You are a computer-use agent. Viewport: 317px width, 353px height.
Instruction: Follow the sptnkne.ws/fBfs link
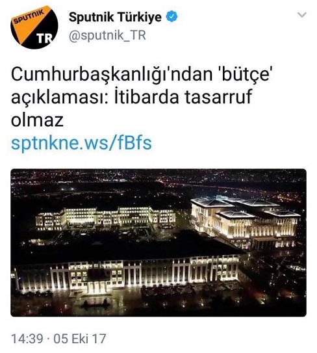click(x=81, y=143)
